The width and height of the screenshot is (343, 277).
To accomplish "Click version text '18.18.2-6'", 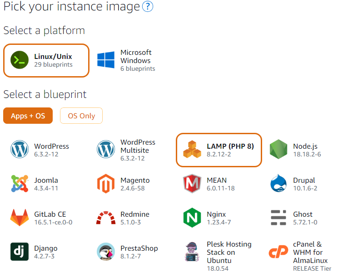I will 307,154.
